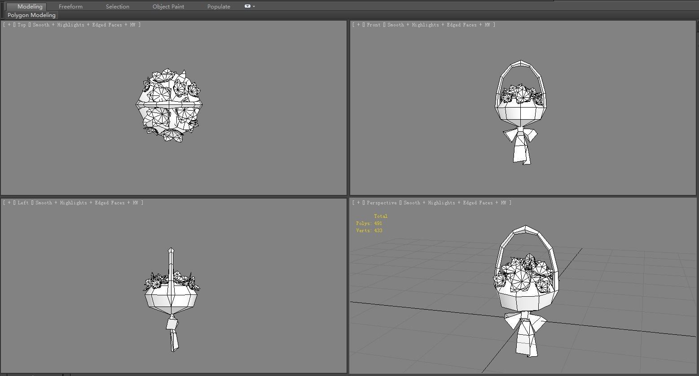The width and height of the screenshot is (699, 376).
Task: Click the Perspective viewport view label
Action: (x=382, y=203)
